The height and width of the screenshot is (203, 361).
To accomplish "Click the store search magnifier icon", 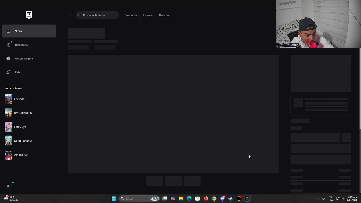I will pos(80,15).
